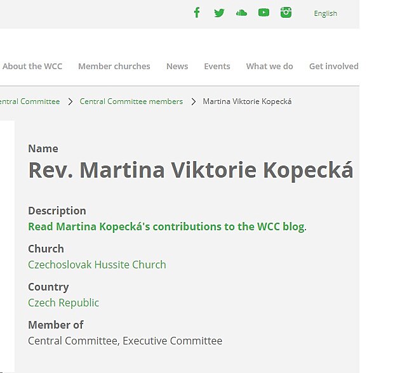Open the Get involved menu
The width and height of the screenshot is (400, 373).
334,66
